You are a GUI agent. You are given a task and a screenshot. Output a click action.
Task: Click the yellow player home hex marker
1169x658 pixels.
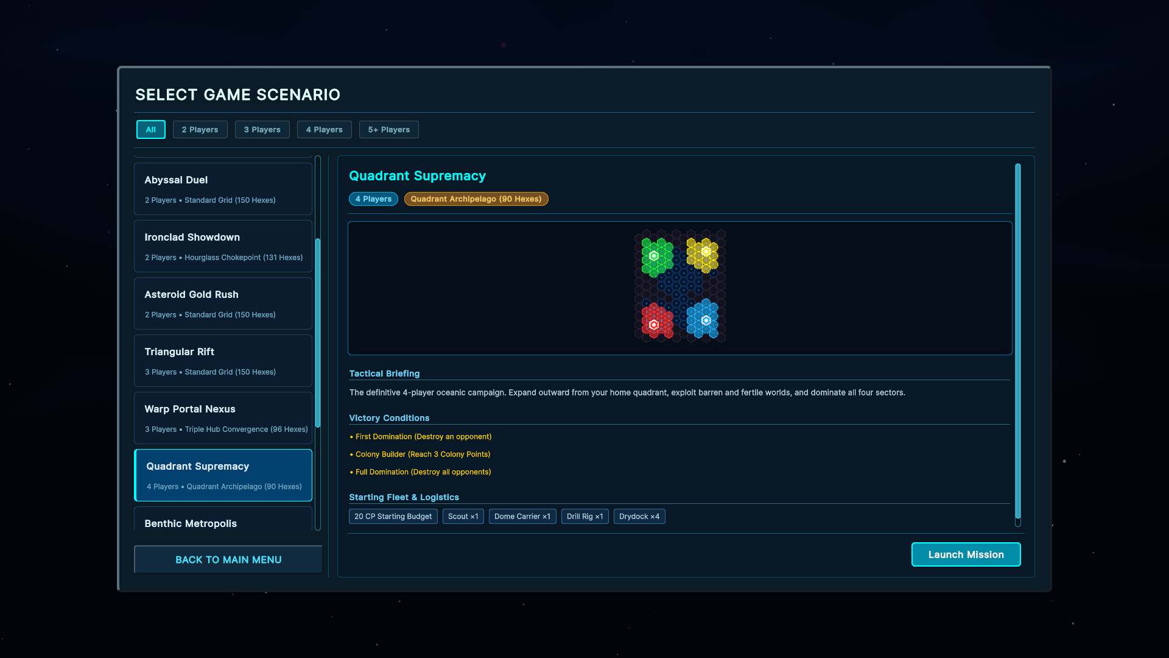tap(706, 252)
